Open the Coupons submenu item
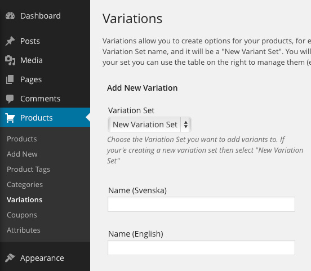 (22, 215)
